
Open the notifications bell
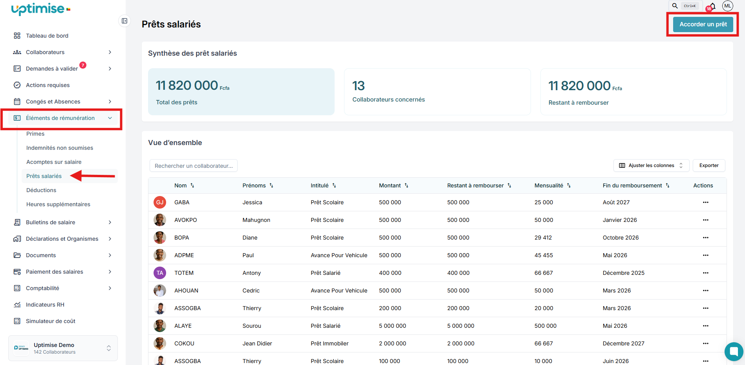pos(712,6)
